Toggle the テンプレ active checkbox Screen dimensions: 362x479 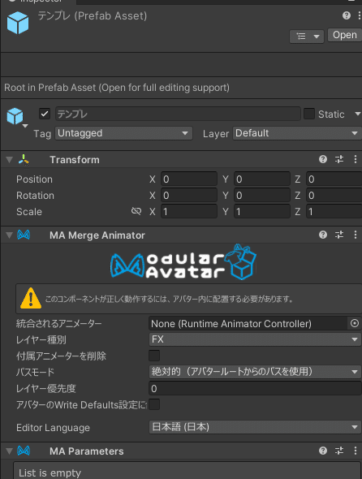[x=45, y=114]
